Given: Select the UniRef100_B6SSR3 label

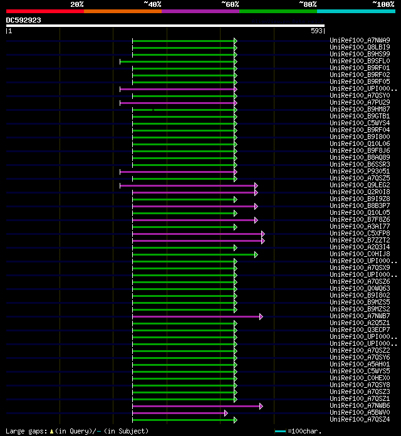Looking at the screenshot, I should (360, 164).
